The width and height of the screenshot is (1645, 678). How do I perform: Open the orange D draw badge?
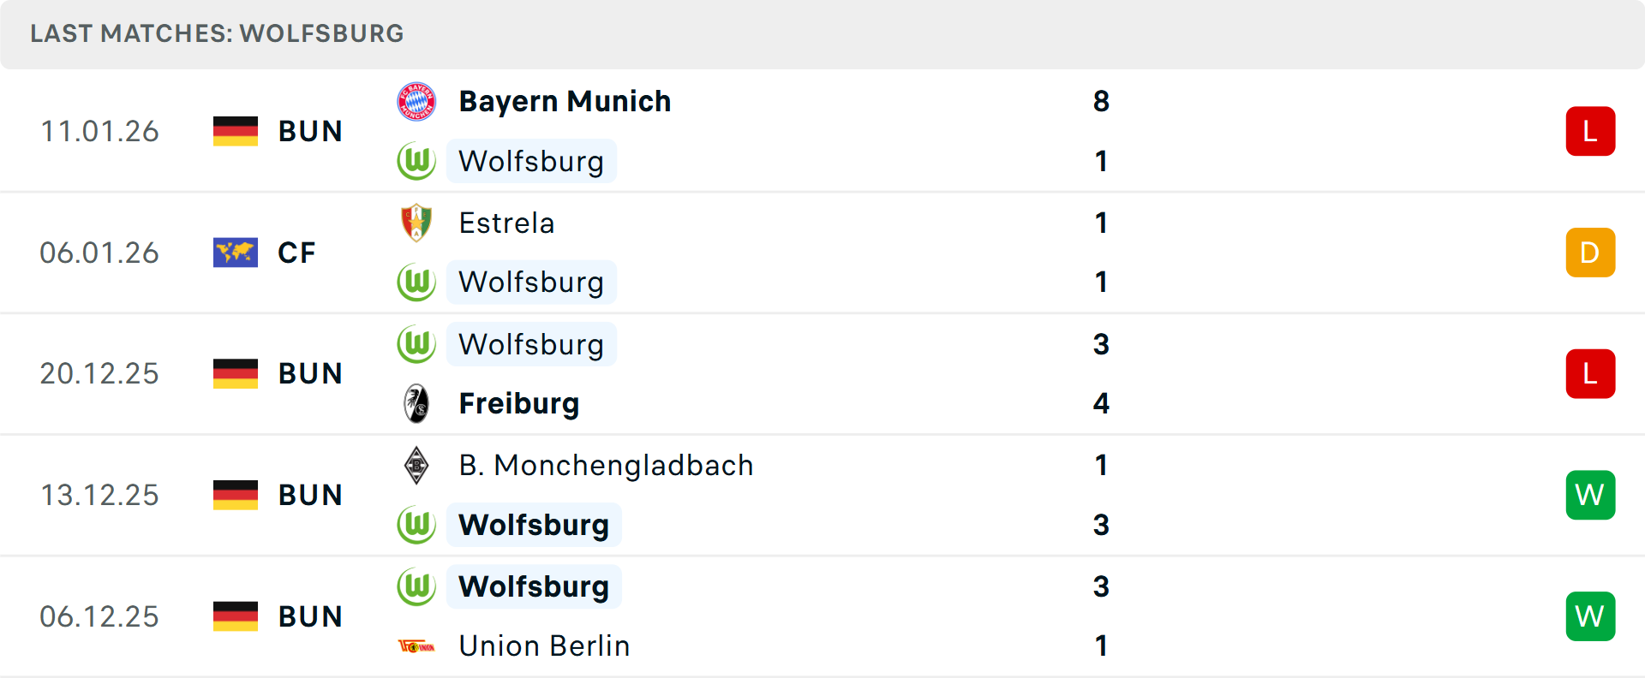point(1590,253)
